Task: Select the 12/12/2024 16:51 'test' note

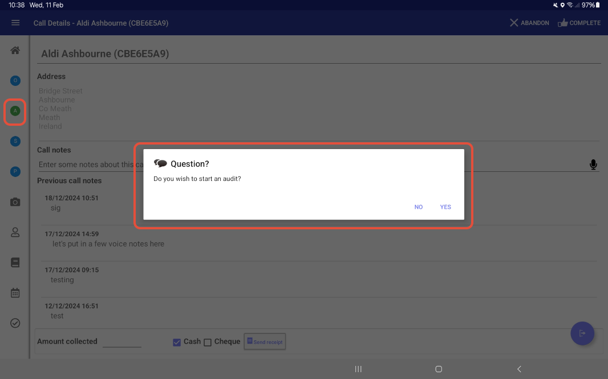Action: [319, 311]
